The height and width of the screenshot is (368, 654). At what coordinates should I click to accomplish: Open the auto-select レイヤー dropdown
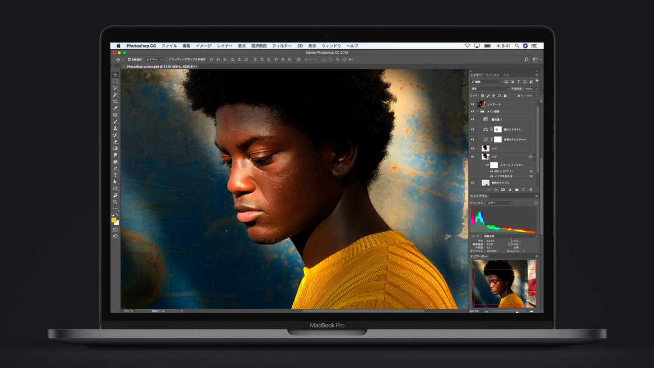[x=154, y=60]
